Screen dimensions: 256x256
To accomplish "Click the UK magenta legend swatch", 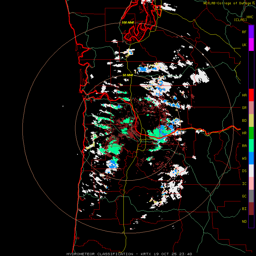I will click(251, 45).
